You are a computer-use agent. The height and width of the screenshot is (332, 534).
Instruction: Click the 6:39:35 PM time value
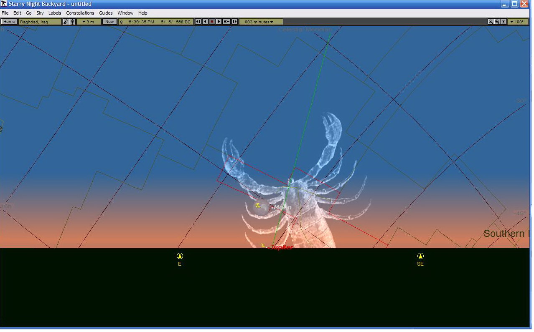[x=141, y=22]
